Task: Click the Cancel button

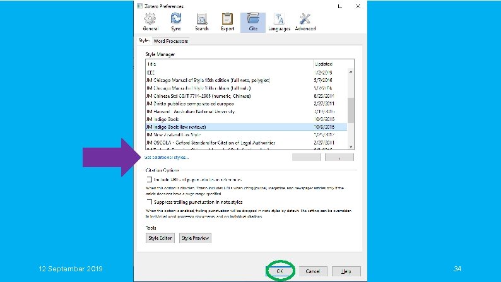Action: tap(312, 271)
